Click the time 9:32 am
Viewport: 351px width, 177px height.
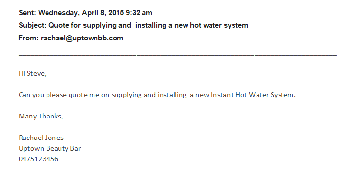tap(139, 13)
